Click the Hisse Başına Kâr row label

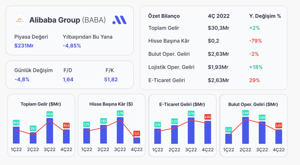(169, 41)
